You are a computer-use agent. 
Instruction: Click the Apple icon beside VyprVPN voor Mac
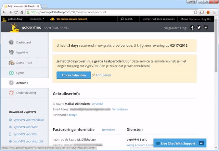tap(10, 127)
